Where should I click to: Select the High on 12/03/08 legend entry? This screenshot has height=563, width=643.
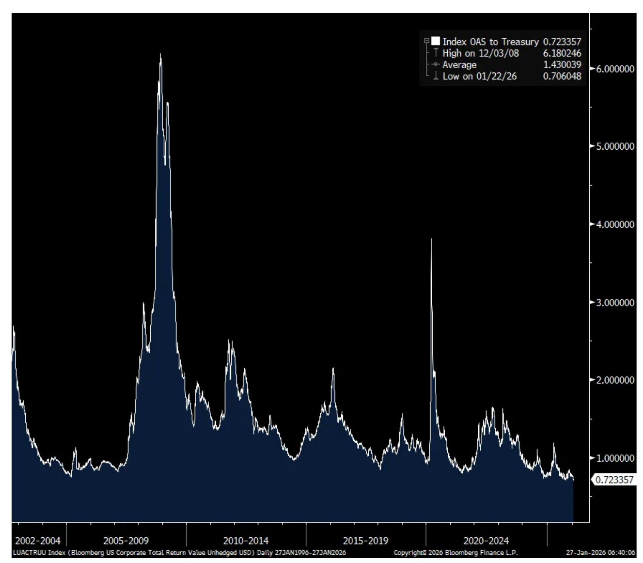[480, 53]
